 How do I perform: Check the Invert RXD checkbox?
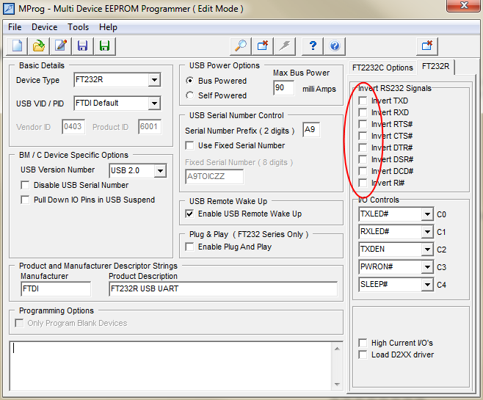363,112
